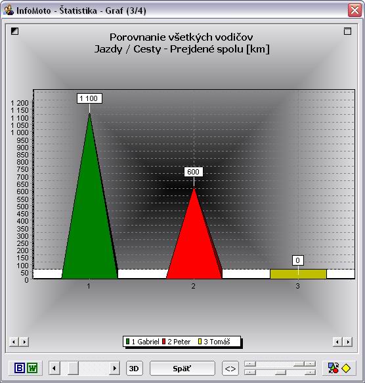Click left arrow of bottom scrollbar
This screenshot has height=383, width=365.
pos(54,368)
